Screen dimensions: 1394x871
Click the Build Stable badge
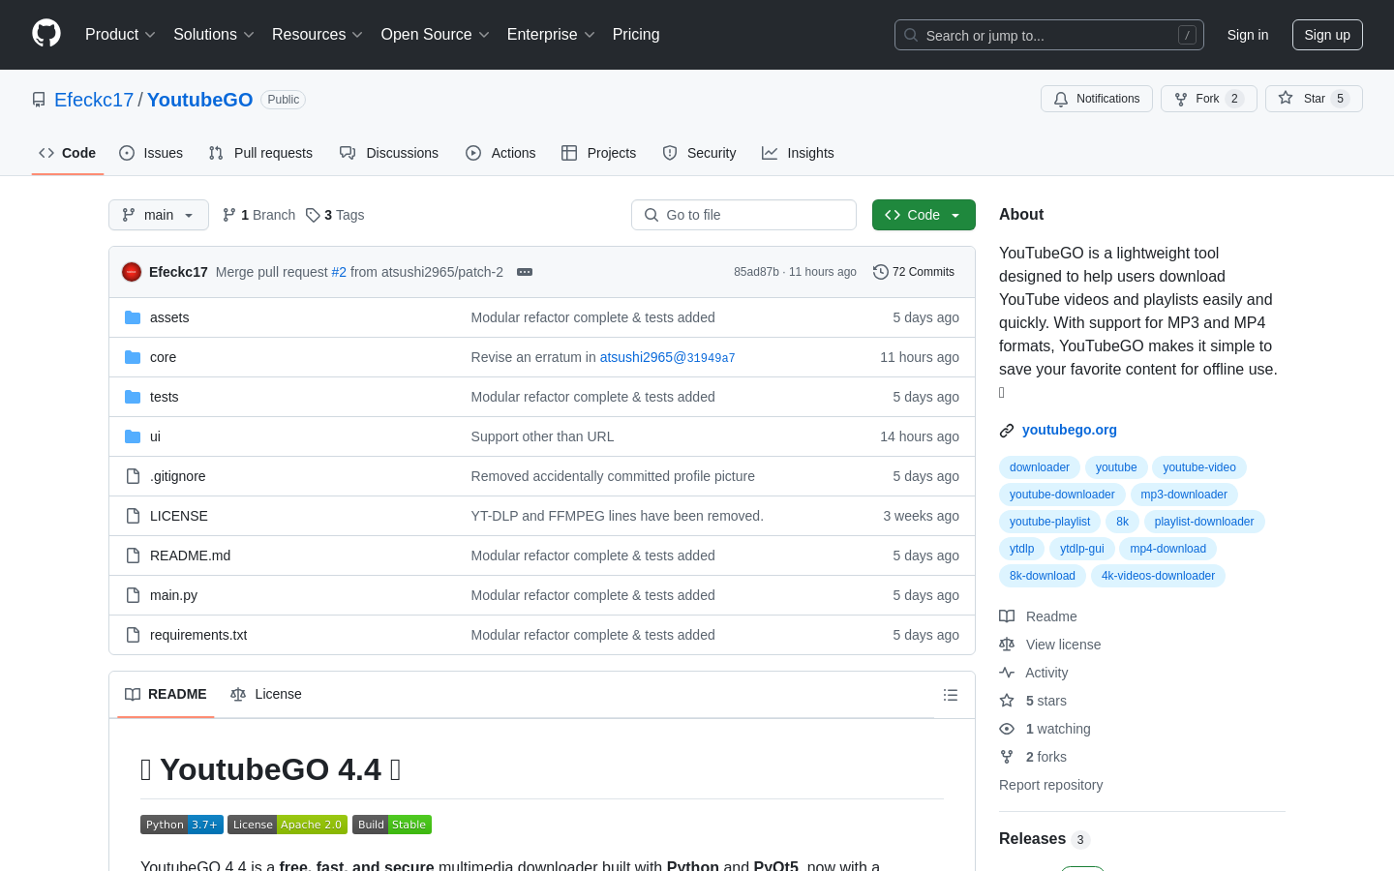click(x=392, y=825)
